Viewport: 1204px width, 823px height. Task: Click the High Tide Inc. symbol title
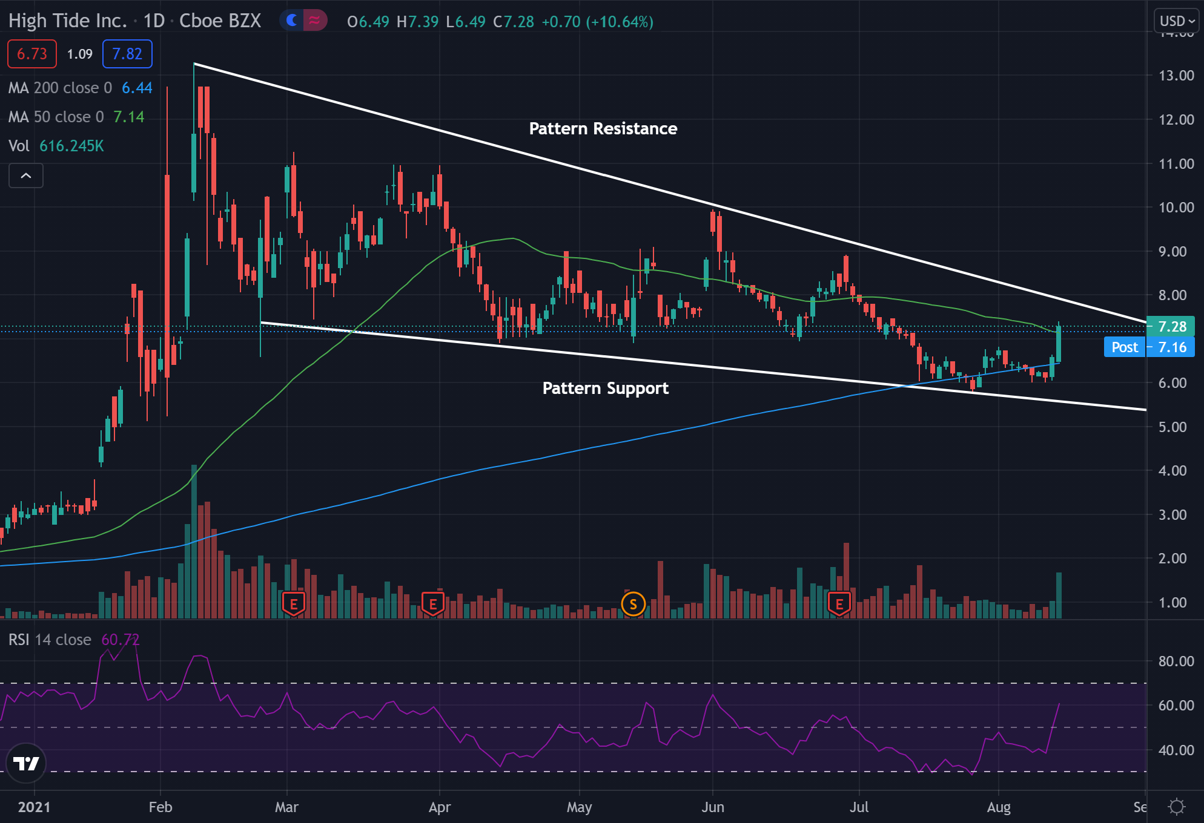pyautogui.click(x=68, y=21)
